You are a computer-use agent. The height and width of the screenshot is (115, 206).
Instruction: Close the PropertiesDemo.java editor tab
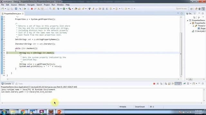tap(23, 13)
